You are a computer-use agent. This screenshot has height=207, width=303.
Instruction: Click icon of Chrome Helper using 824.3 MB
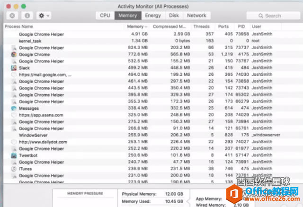[x=14, y=48]
